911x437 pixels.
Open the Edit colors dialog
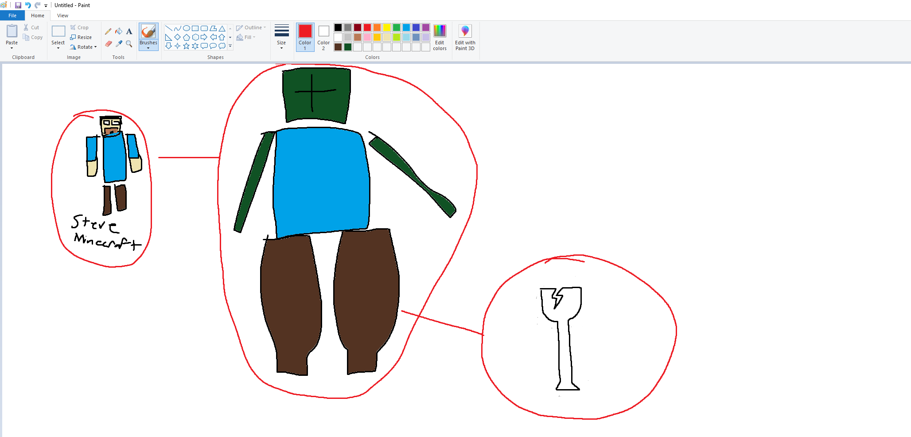tap(440, 37)
